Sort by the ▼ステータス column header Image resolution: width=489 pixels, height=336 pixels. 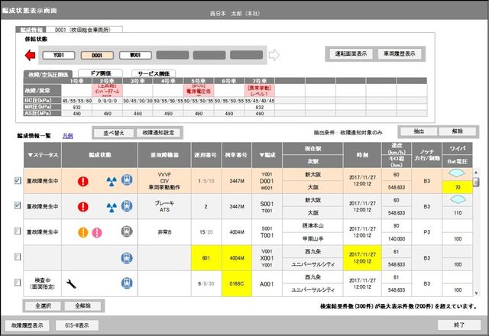(43, 155)
